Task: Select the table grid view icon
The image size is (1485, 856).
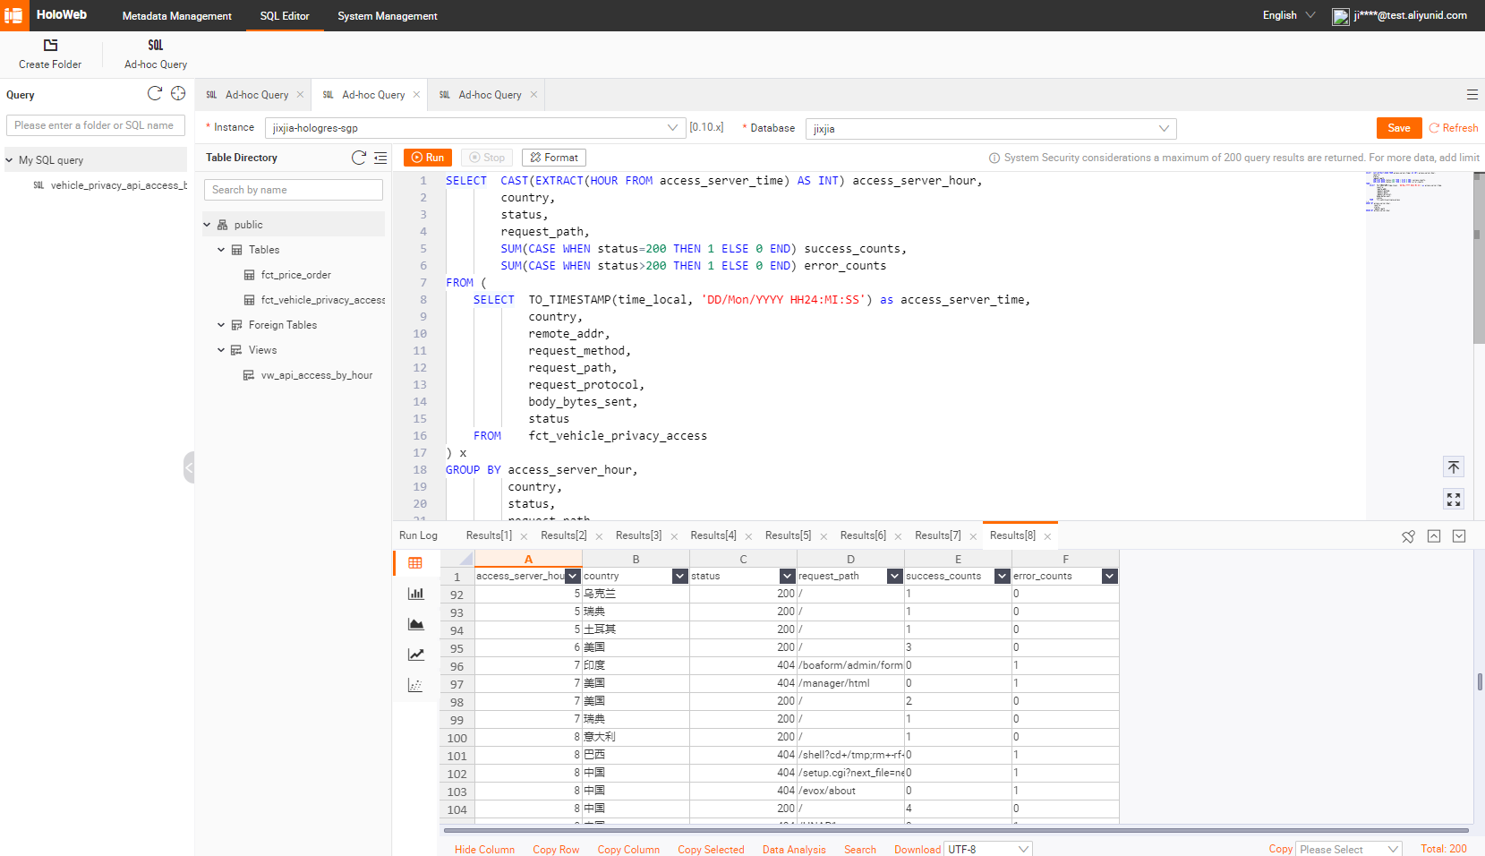Action: (x=415, y=563)
